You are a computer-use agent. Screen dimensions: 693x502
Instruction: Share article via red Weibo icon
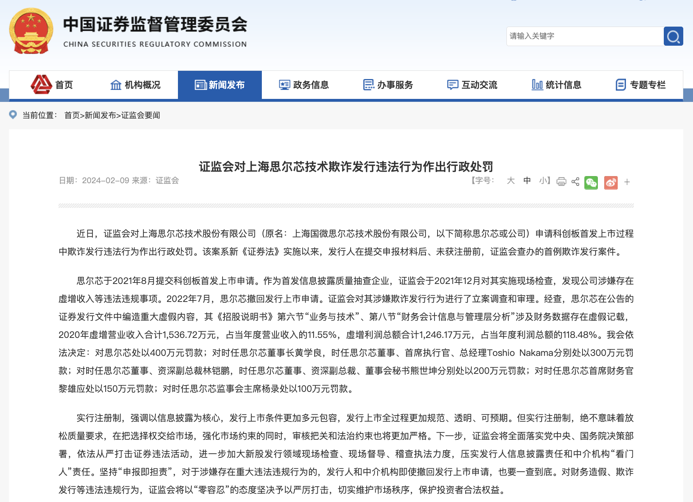tap(611, 182)
